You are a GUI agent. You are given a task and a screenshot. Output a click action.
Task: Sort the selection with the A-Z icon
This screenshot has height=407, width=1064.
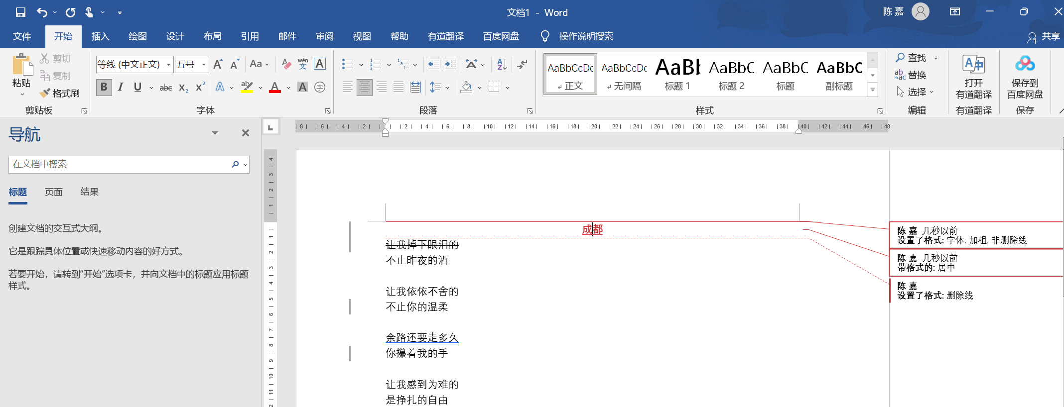point(502,64)
